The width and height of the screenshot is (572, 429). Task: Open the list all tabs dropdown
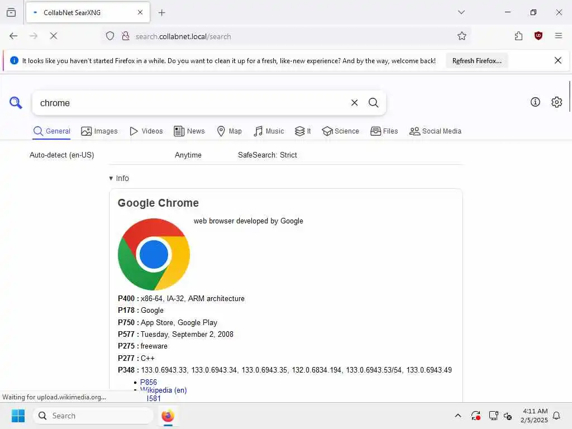coord(461,12)
